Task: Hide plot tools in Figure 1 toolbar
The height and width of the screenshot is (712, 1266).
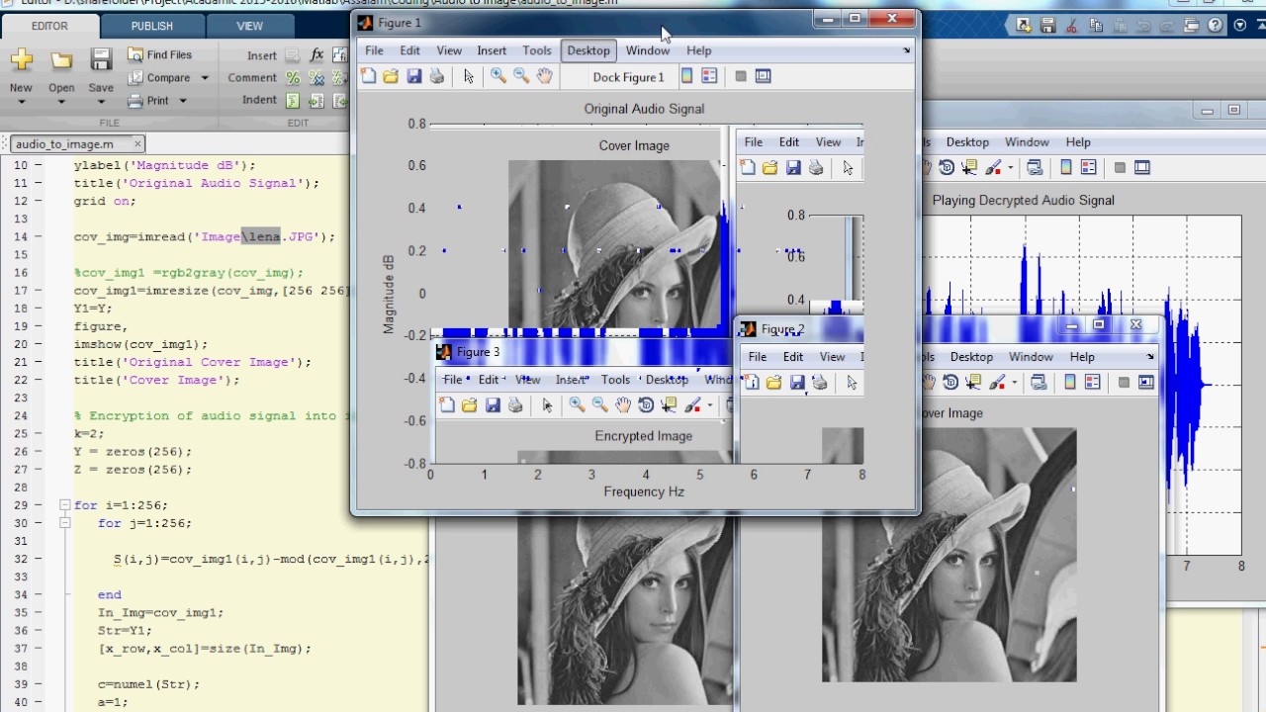Action: click(740, 76)
